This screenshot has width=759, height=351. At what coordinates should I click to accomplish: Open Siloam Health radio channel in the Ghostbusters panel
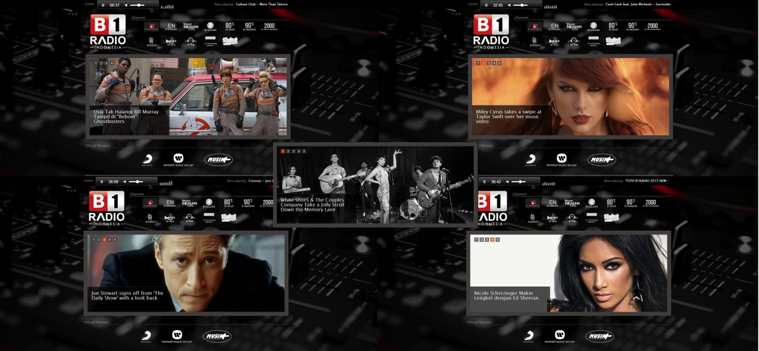[x=190, y=27]
